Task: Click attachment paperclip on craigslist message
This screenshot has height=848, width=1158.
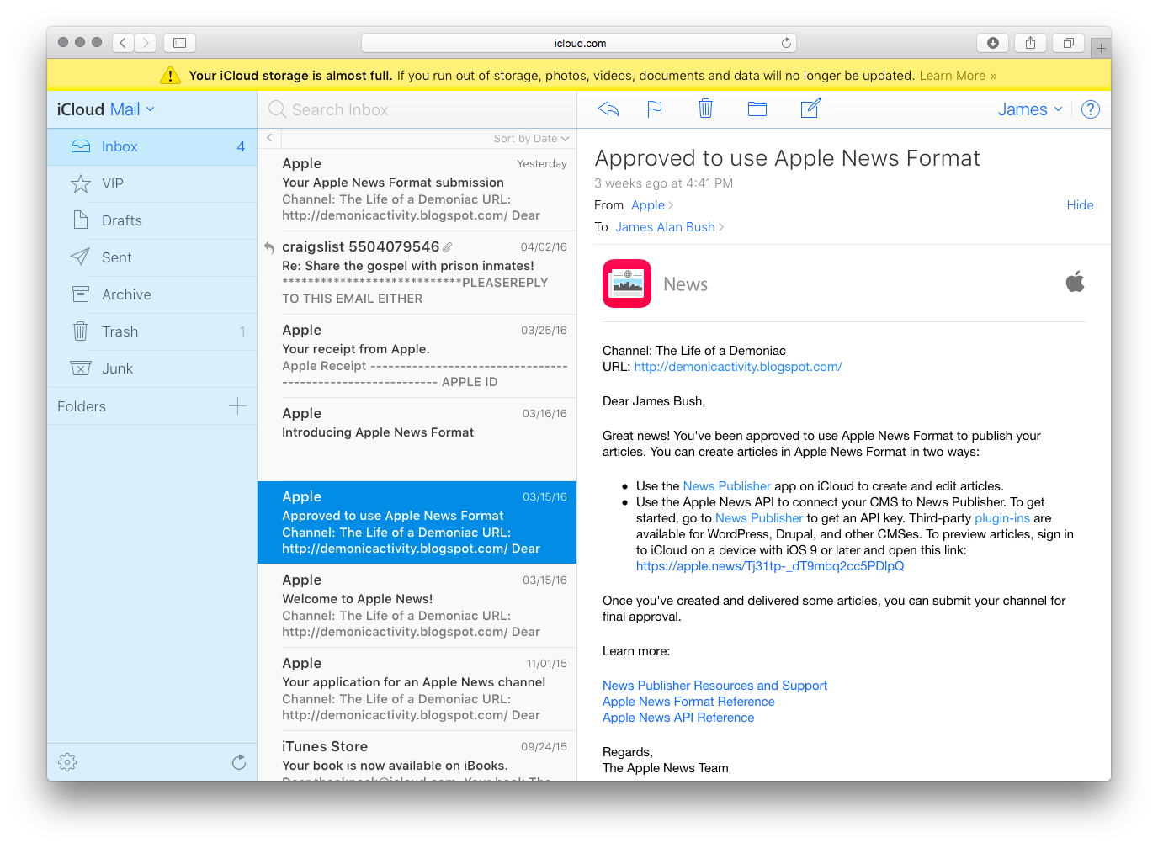Action: (448, 247)
